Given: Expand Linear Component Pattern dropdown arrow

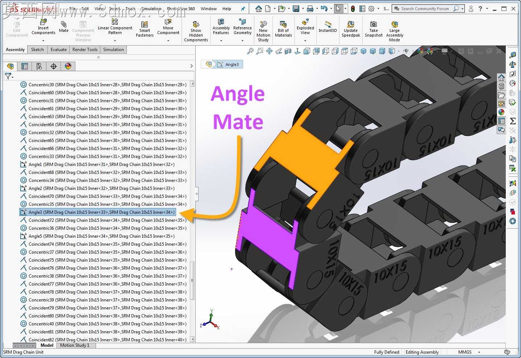Looking at the screenshot, I should click(x=115, y=41).
